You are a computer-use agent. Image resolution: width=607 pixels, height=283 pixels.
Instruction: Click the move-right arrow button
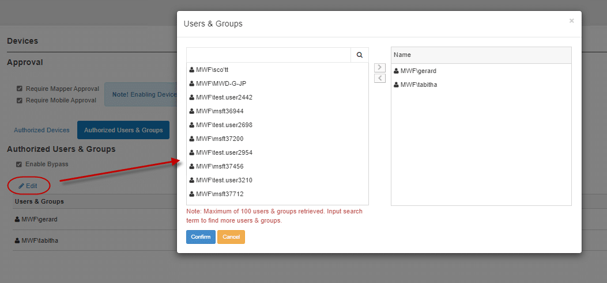point(379,67)
